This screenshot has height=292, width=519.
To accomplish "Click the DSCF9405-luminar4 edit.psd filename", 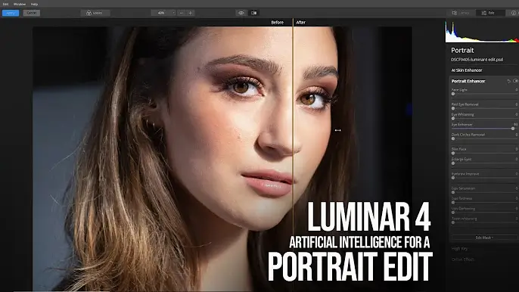I will [x=477, y=60].
